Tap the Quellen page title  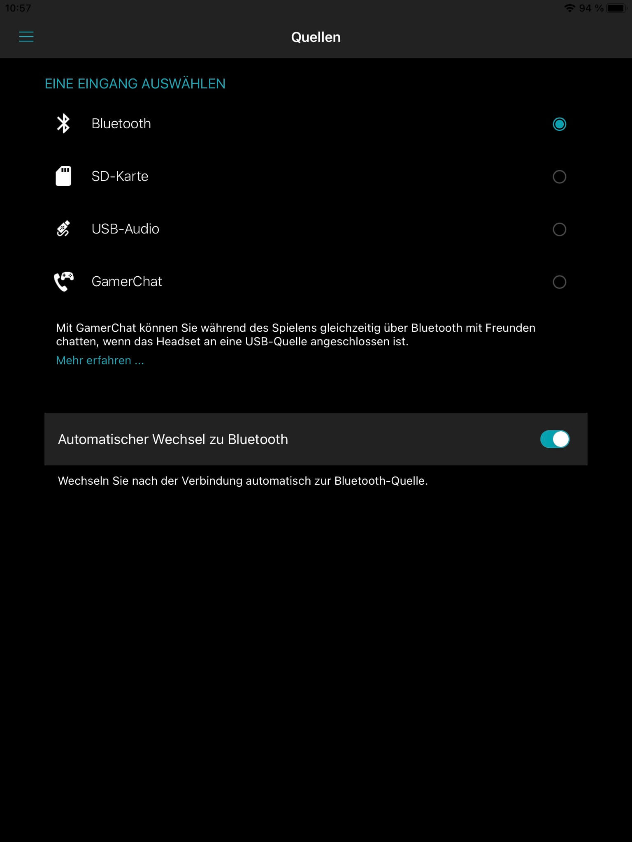tap(316, 37)
